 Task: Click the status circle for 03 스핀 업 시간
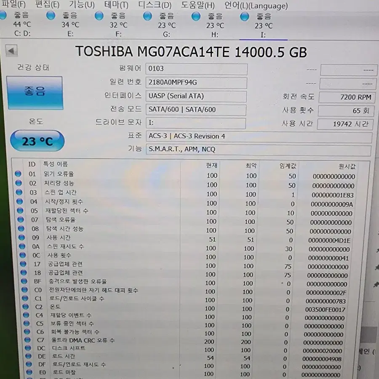tap(19, 192)
